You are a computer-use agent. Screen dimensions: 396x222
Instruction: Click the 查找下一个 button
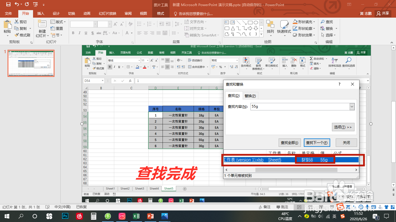pyautogui.click(x=317, y=142)
